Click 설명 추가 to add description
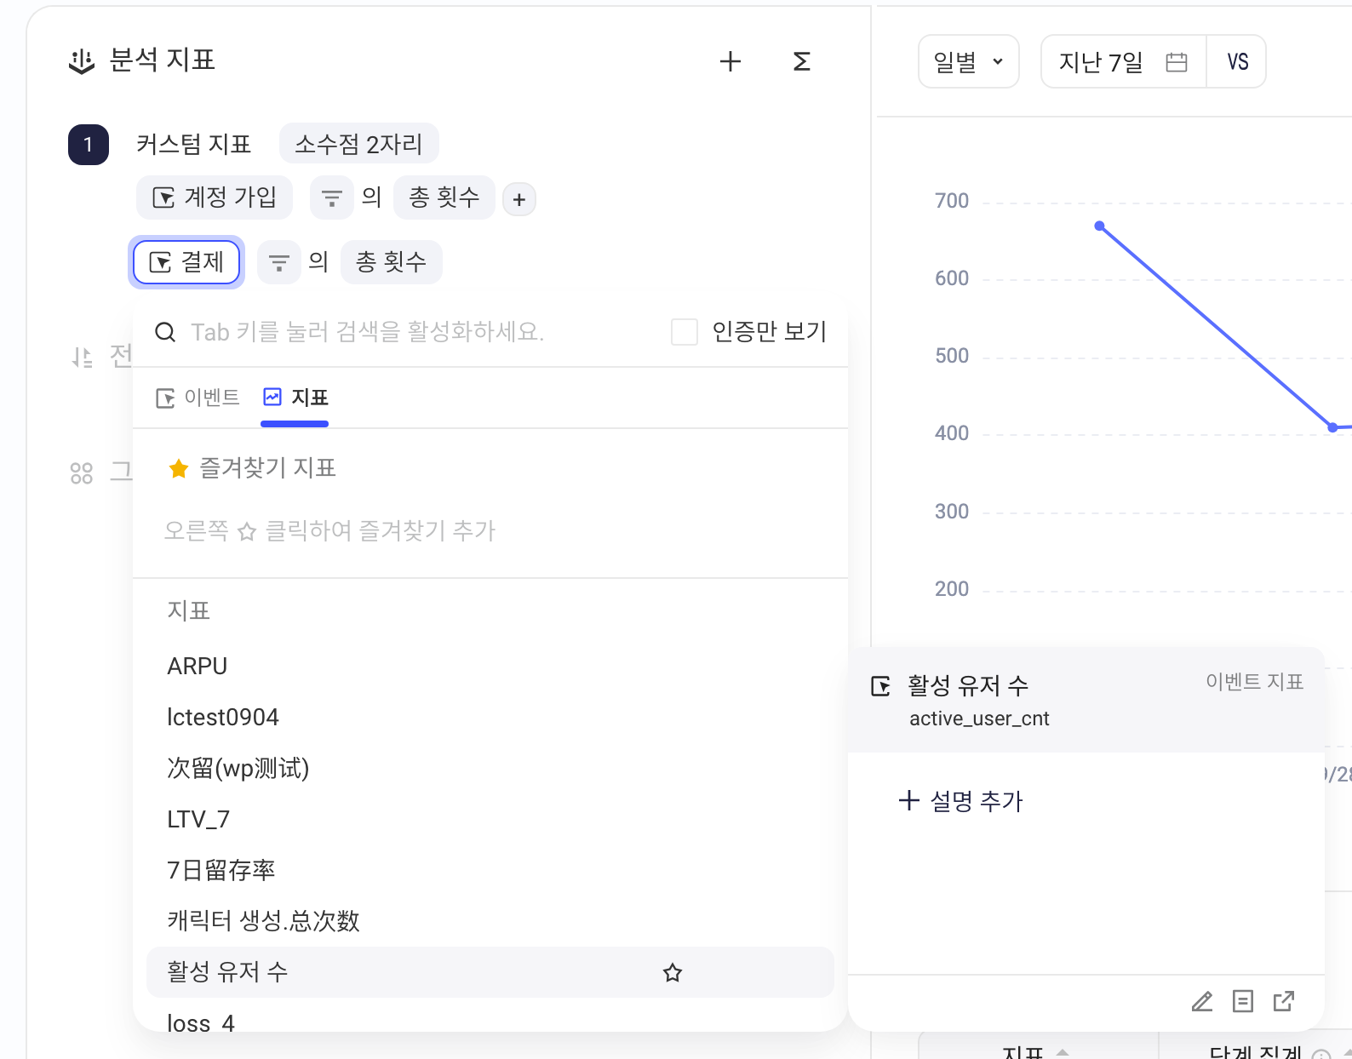 coord(961,801)
